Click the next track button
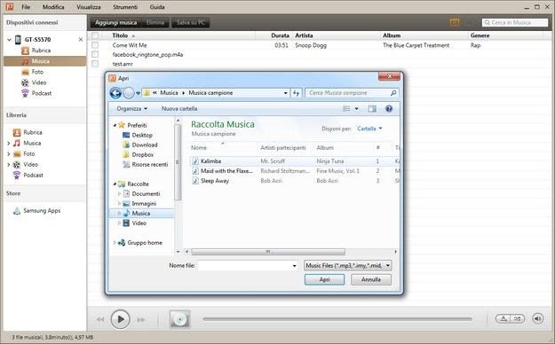555x344 pixels. [141, 319]
